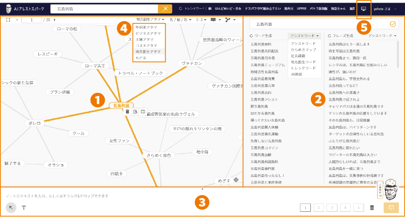
Task: Switch to note page 1
Action: (x=305, y=207)
